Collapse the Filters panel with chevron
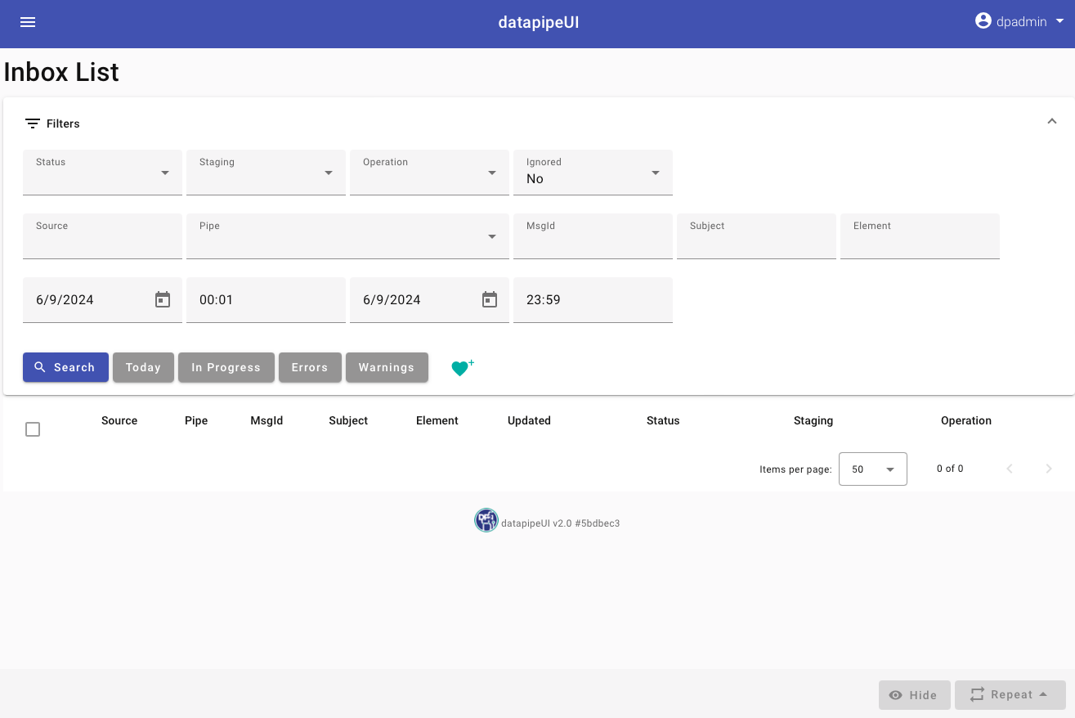This screenshot has height=718, width=1075. [x=1052, y=122]
